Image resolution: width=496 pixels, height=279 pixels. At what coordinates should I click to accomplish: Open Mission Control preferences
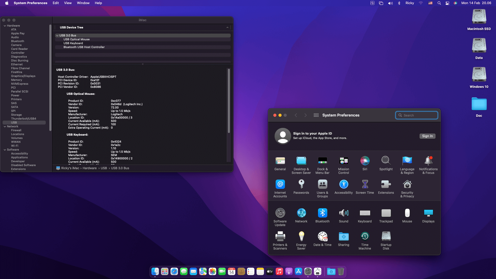pyautogui.click(x=344, y=165)
